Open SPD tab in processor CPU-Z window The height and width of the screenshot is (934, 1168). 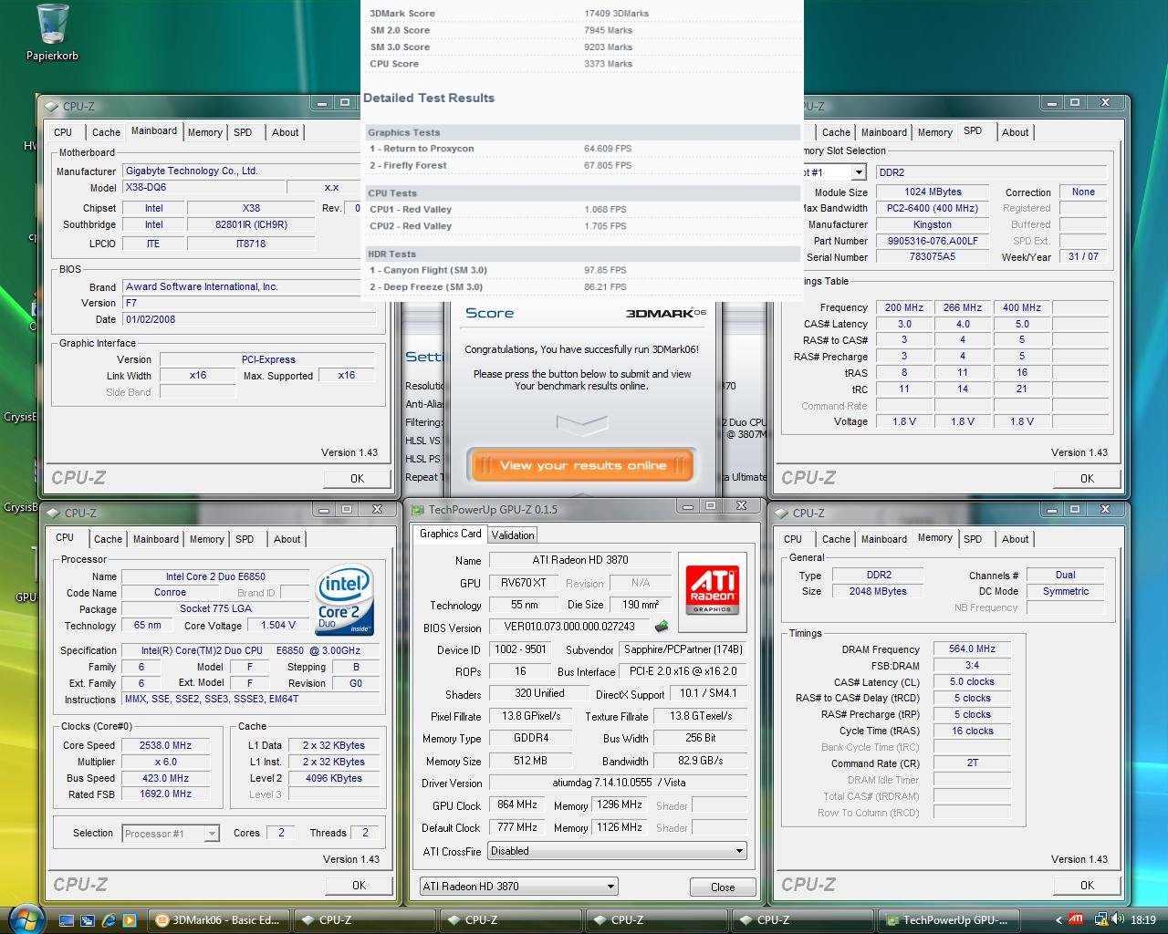click(x=245, y=539)
